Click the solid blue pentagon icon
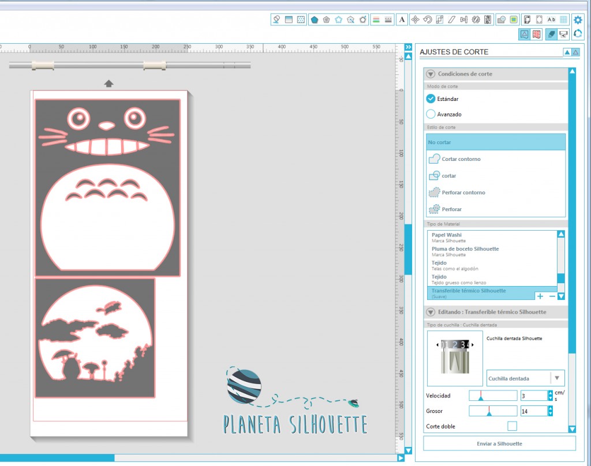The width and height of the screenshot is (591, 466). pyautogui.click(x=315, y=20)
